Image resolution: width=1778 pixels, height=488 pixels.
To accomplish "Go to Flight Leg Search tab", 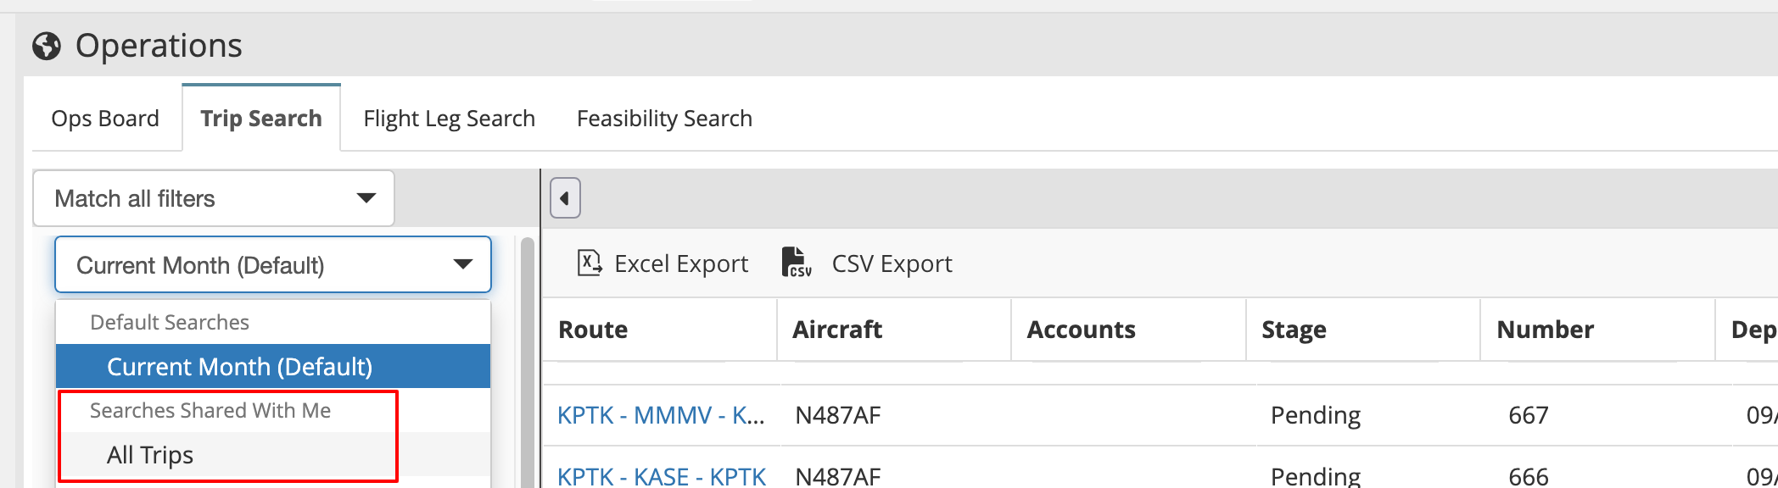I will (x=449, y=119).
